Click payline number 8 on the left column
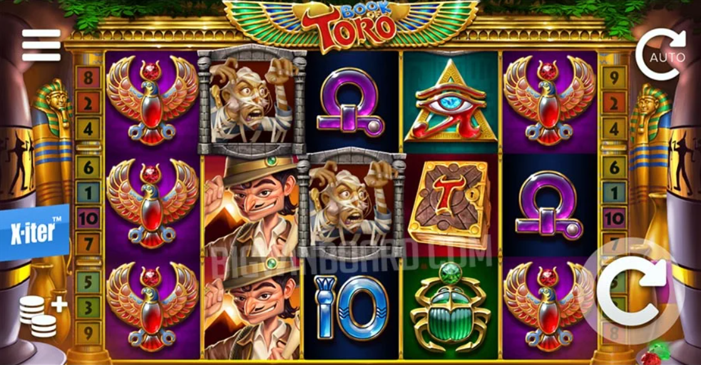Screen dimensions: 701x365 coord(88,77)
